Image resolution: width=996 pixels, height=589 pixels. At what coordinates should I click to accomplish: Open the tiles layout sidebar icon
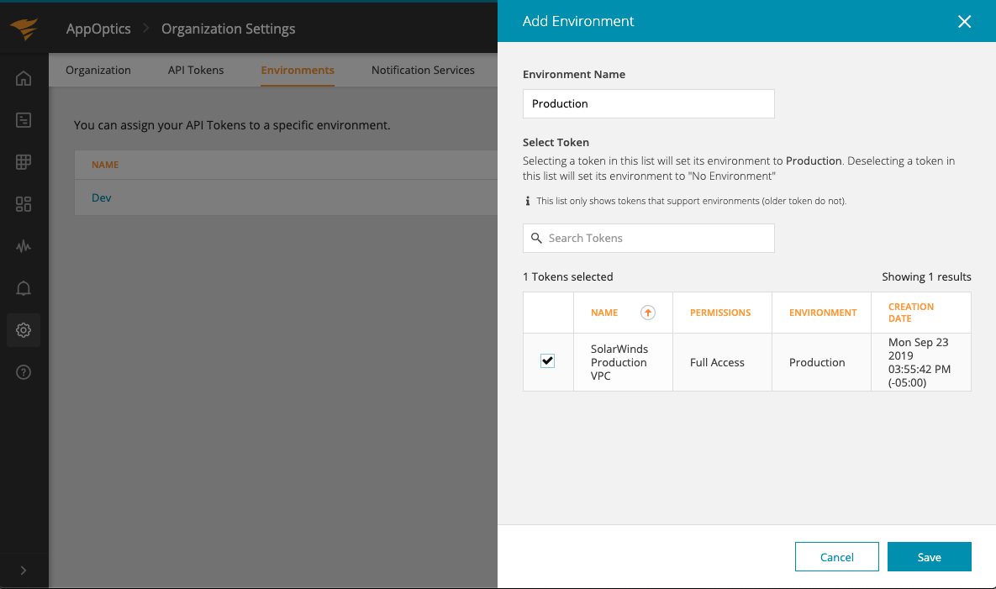point(24,204)
